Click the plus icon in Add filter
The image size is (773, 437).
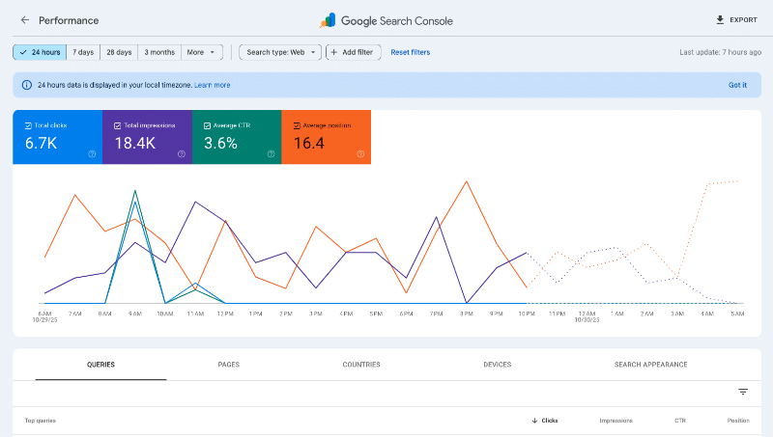(x=333, y=52)
